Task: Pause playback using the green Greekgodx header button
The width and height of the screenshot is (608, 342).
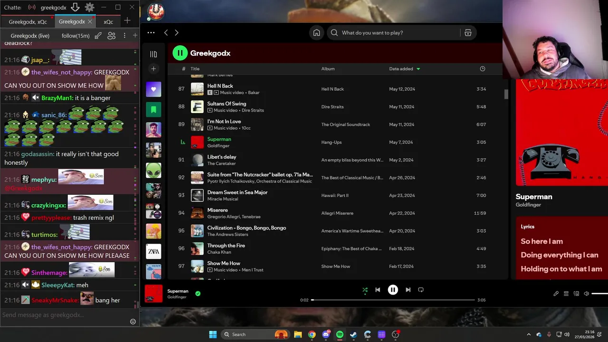Action: coord(180,53)
